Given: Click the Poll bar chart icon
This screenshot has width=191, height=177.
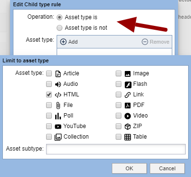Looking at the screenshot, I should click(x=58, y=116).
